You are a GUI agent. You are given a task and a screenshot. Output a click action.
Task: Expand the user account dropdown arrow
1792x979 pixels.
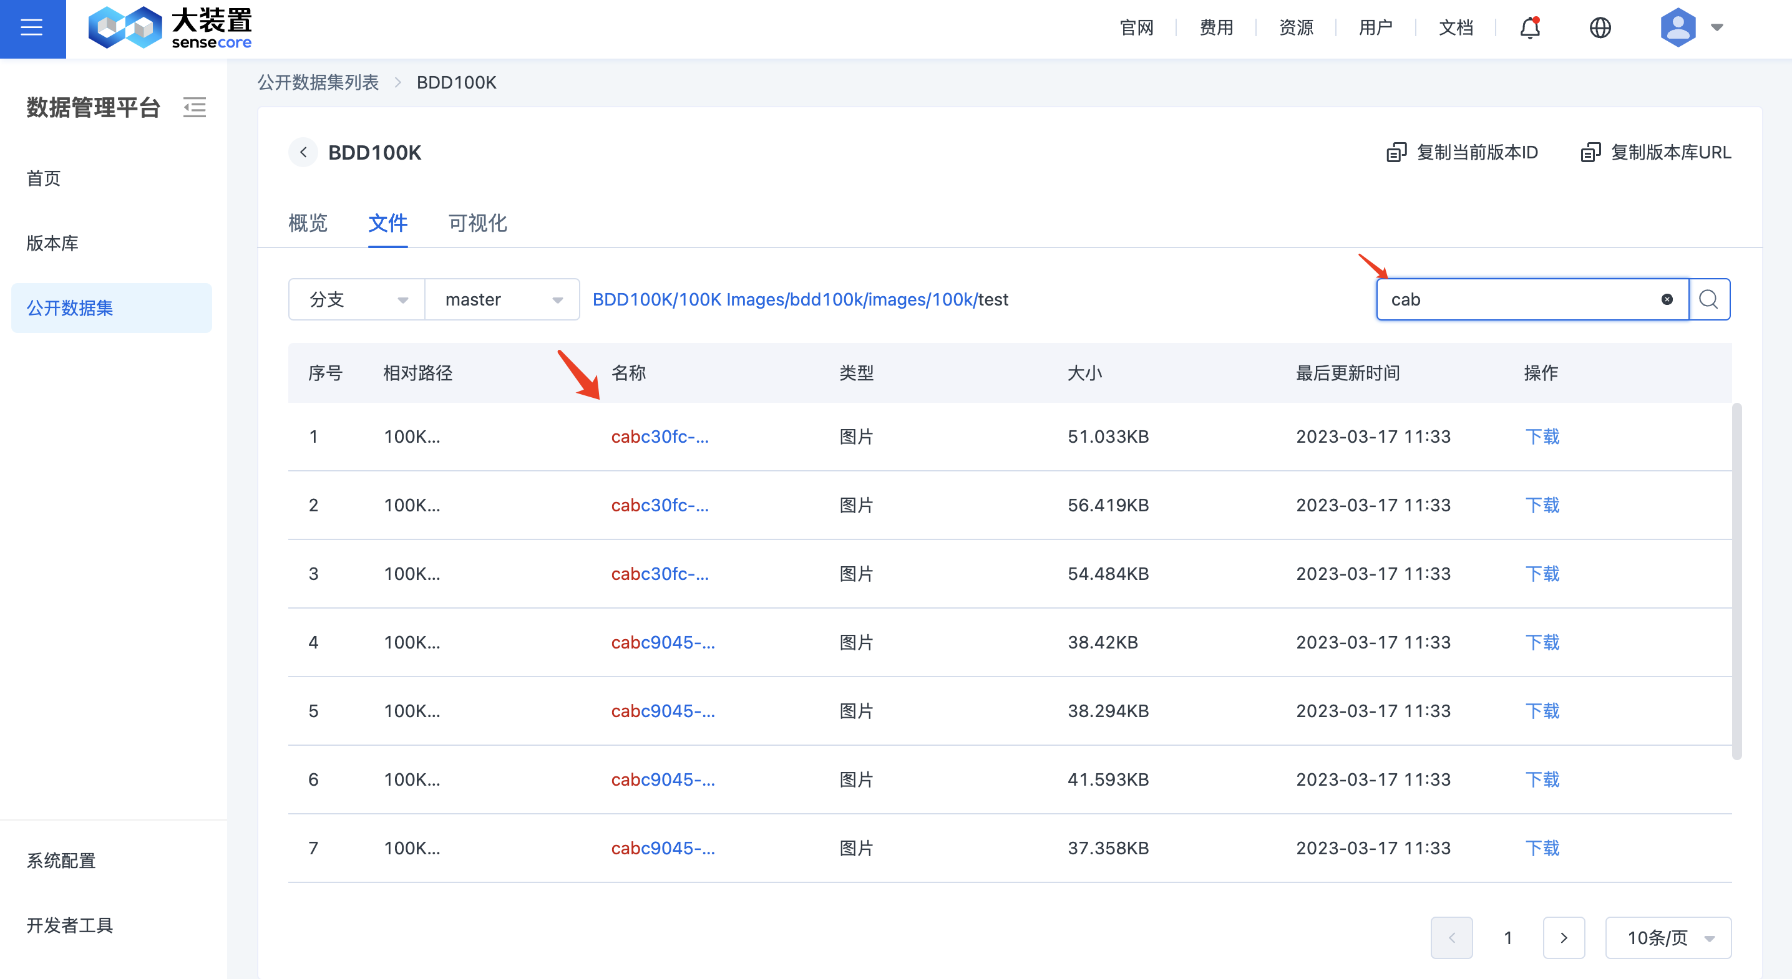[x=1717, y=28]
